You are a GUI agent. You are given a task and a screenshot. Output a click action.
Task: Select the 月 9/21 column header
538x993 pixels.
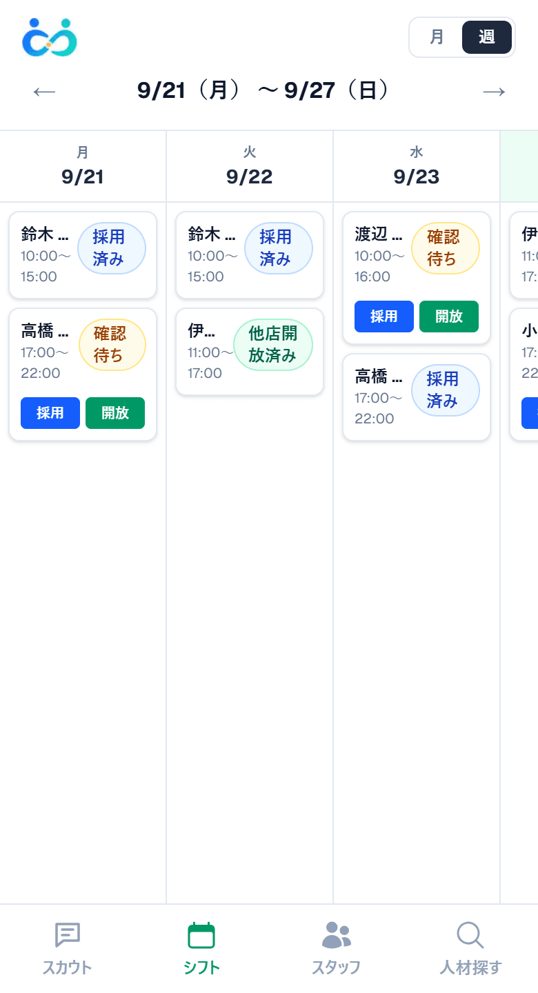83,166
